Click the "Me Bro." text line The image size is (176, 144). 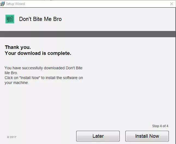click(x=11, y=73)
